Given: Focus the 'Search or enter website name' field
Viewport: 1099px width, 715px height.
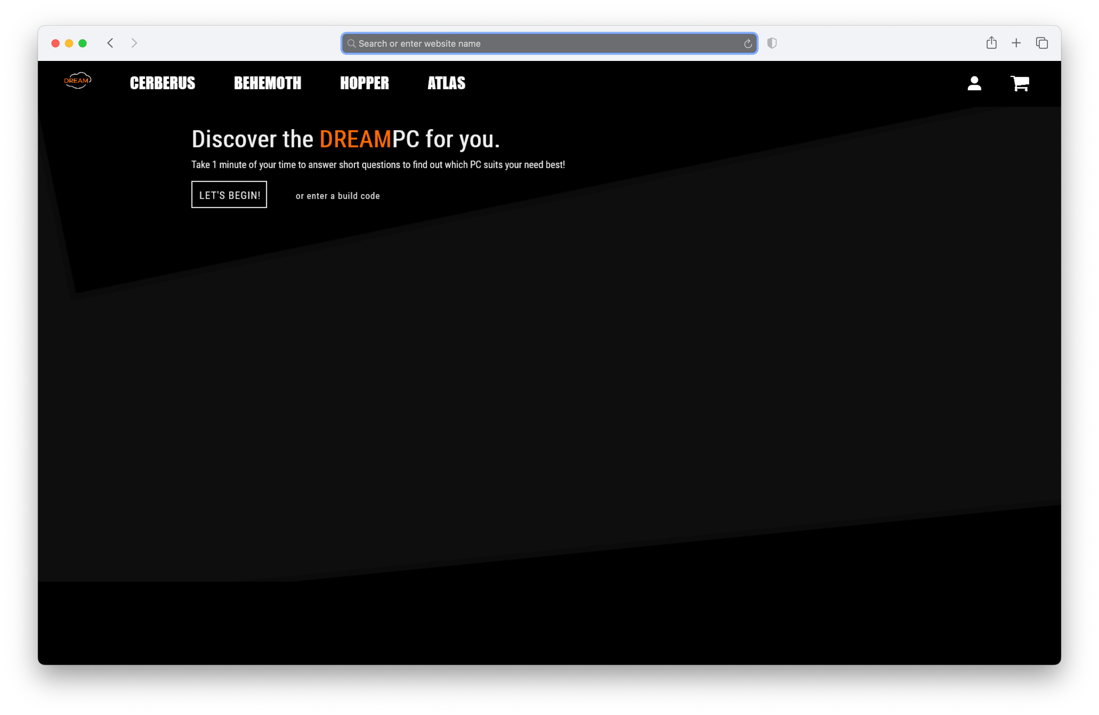Looking at the screenshot, I should click(x=545, y=43).
